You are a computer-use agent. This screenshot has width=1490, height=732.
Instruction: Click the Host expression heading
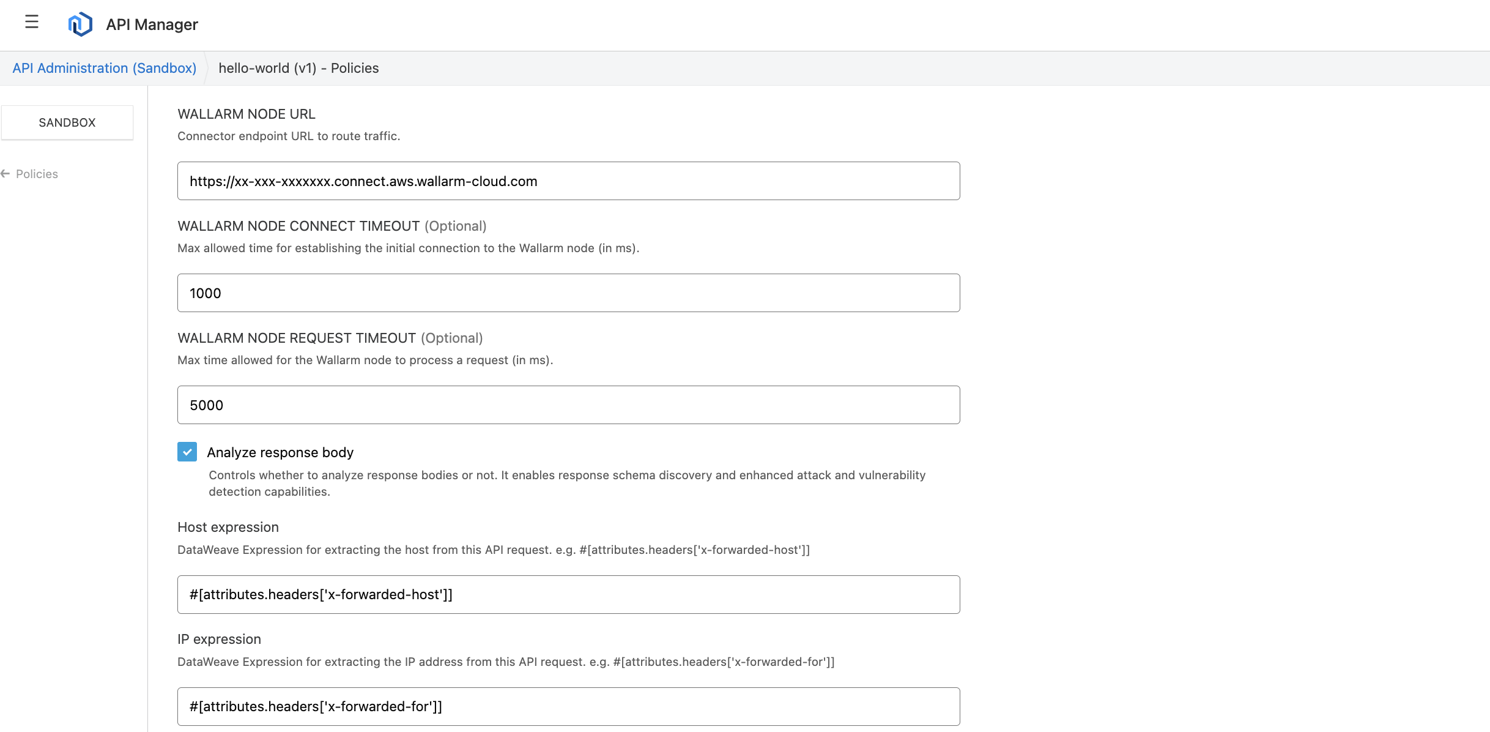click(x=228, y=527)
